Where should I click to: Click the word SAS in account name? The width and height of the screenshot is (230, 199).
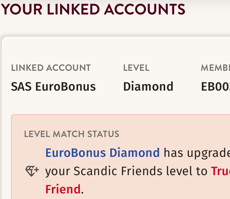coord(21,87)
